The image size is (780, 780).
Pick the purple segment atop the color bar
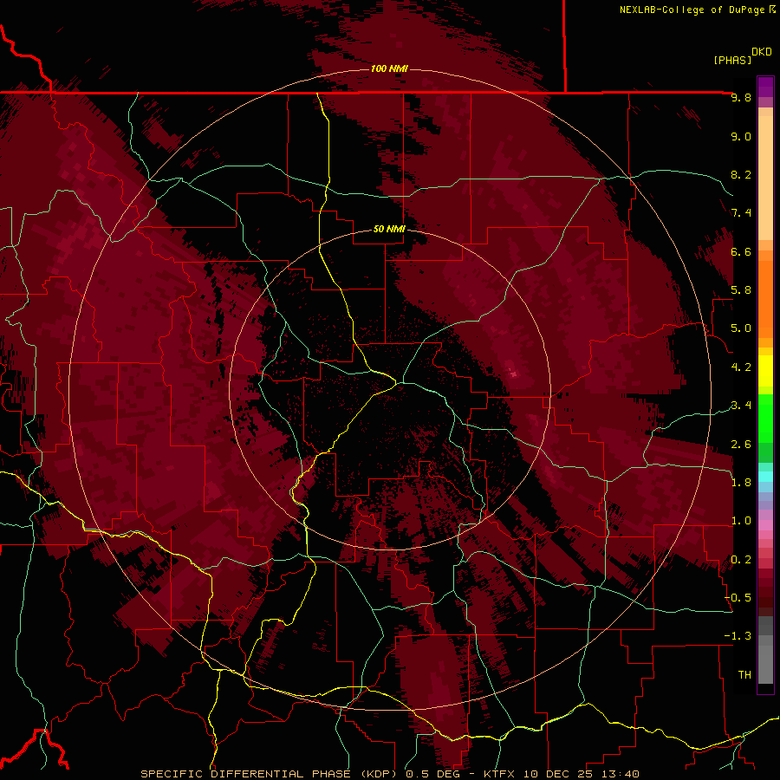765,87
